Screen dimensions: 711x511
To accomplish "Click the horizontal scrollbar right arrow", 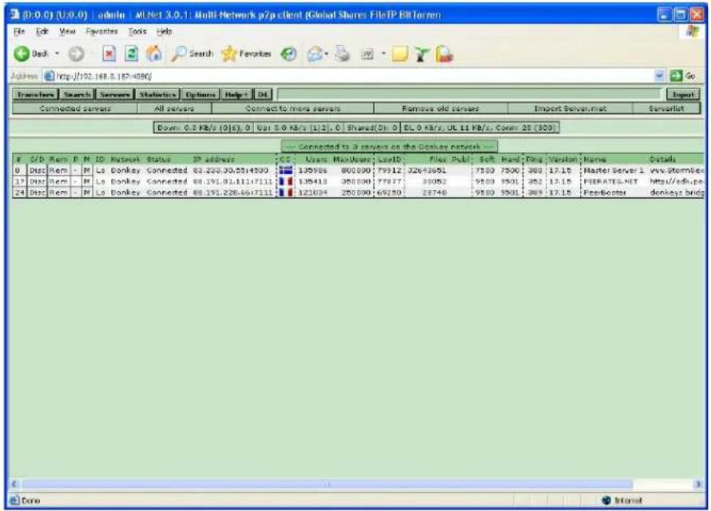I will coord(698,484).
